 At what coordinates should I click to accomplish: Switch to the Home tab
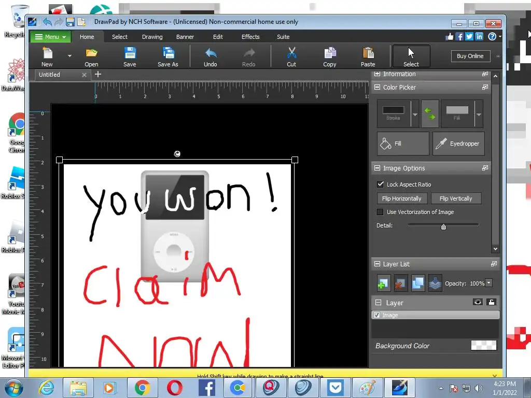click(x=87, y=37)
